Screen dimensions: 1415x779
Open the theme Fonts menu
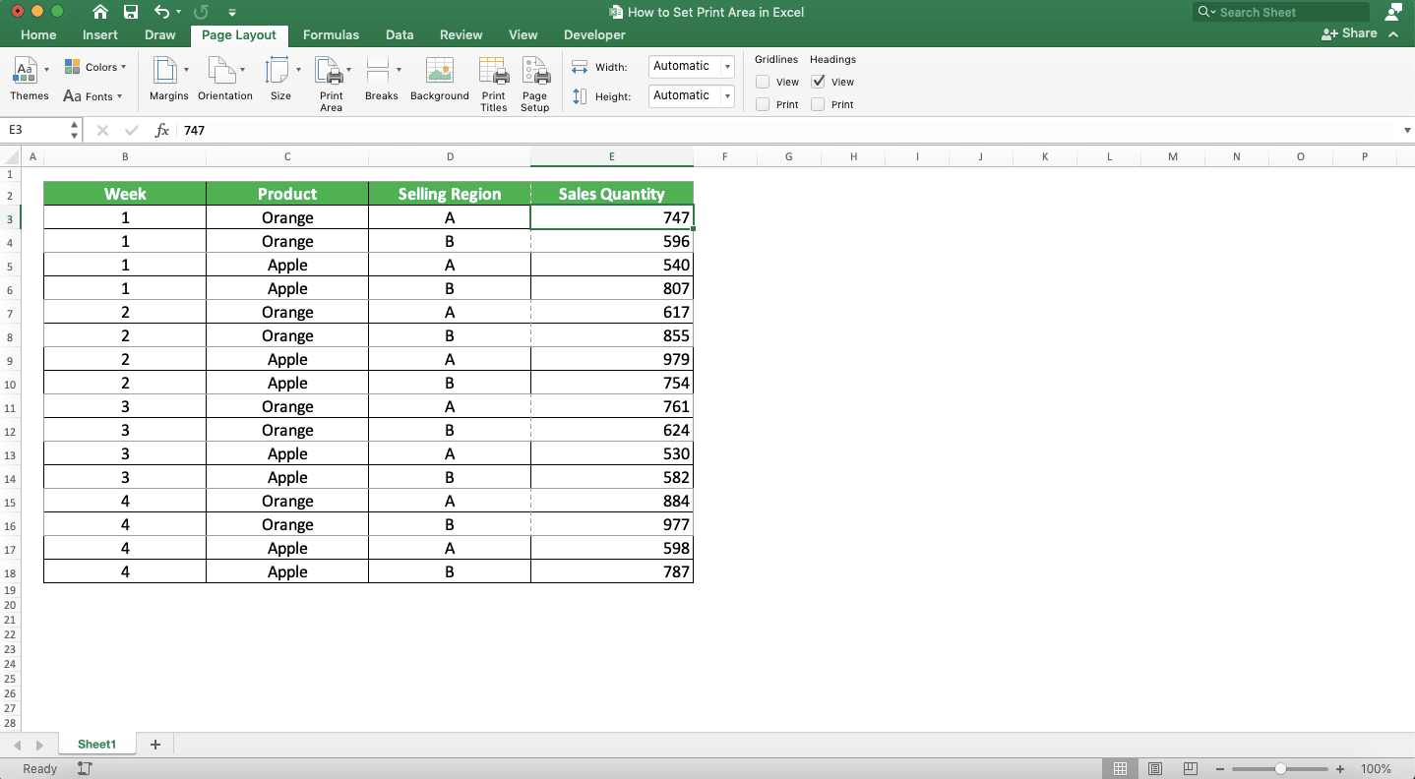coord(92,96)
